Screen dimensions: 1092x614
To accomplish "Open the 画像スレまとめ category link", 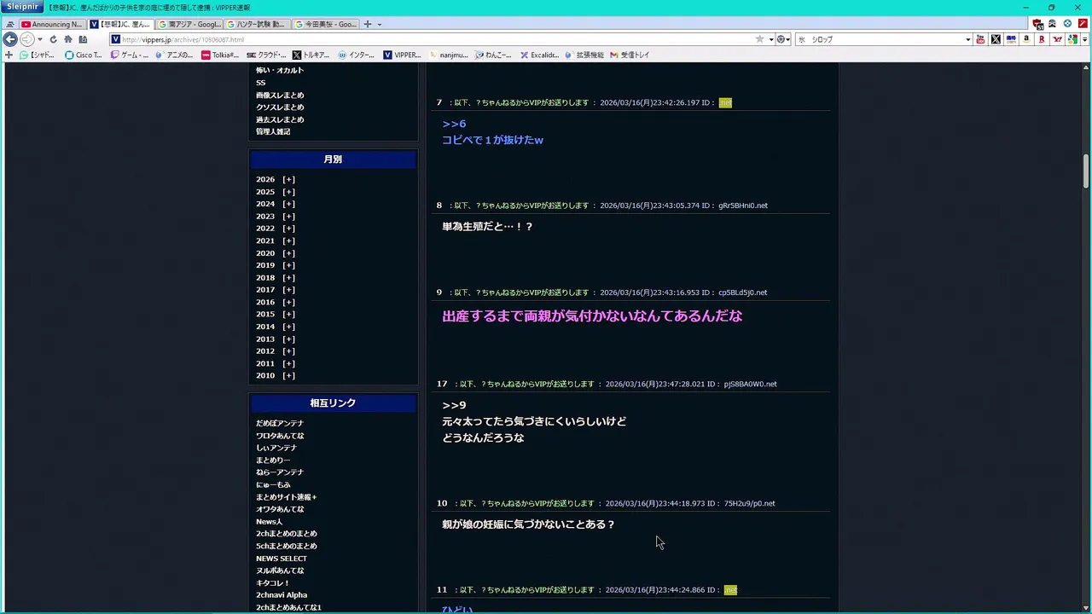I will tap(280, 96).
